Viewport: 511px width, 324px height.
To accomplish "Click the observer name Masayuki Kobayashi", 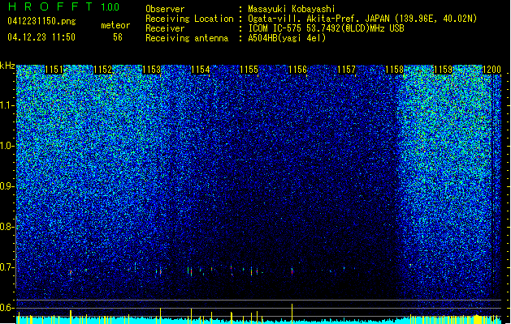I will click(291, 9).
